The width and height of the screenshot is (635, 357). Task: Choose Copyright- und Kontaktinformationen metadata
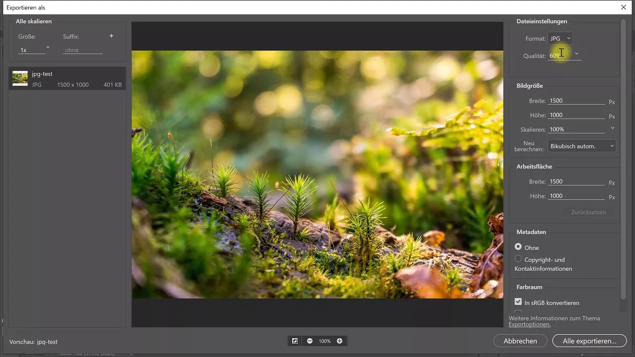[x=518, y=259]
